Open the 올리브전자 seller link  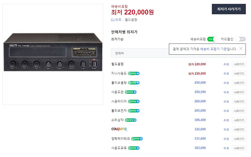119,111
